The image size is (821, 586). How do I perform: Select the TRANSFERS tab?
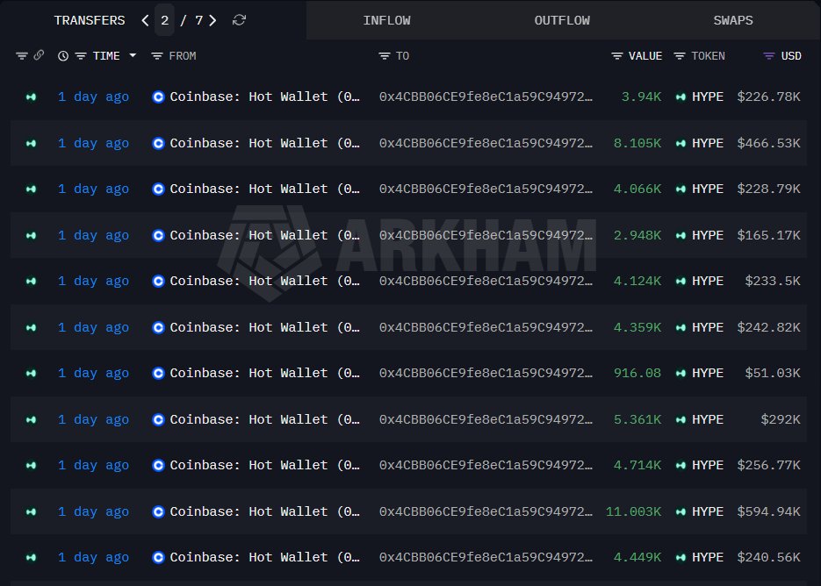pyautogui.click(x=90, y=20)
